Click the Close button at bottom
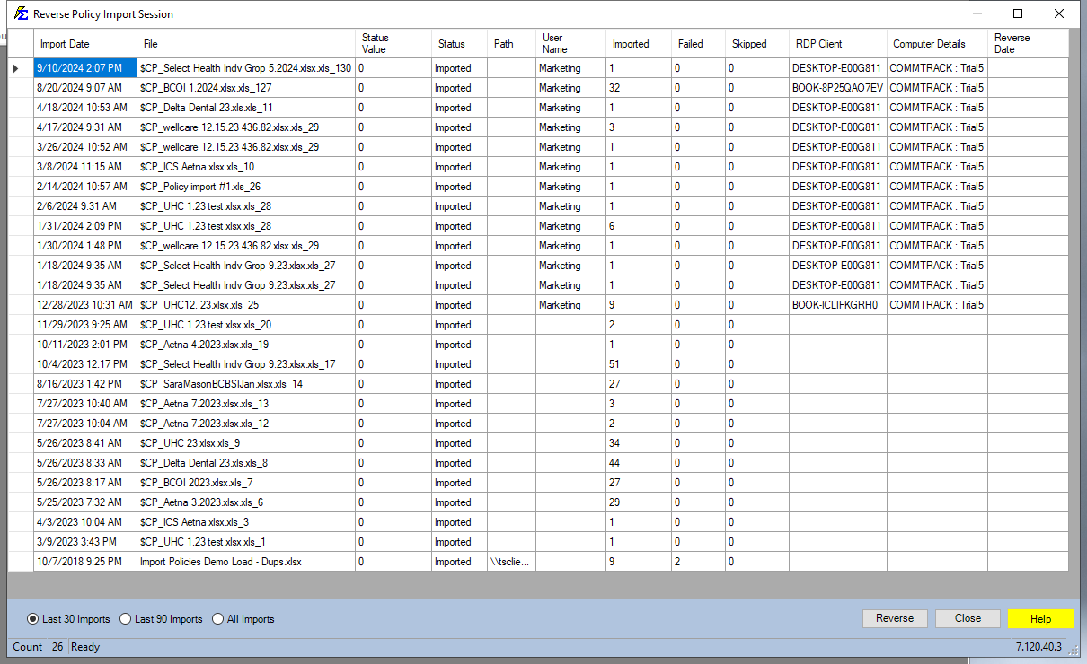The height and width of the screenshot is (664, 1087). point(968,618)
